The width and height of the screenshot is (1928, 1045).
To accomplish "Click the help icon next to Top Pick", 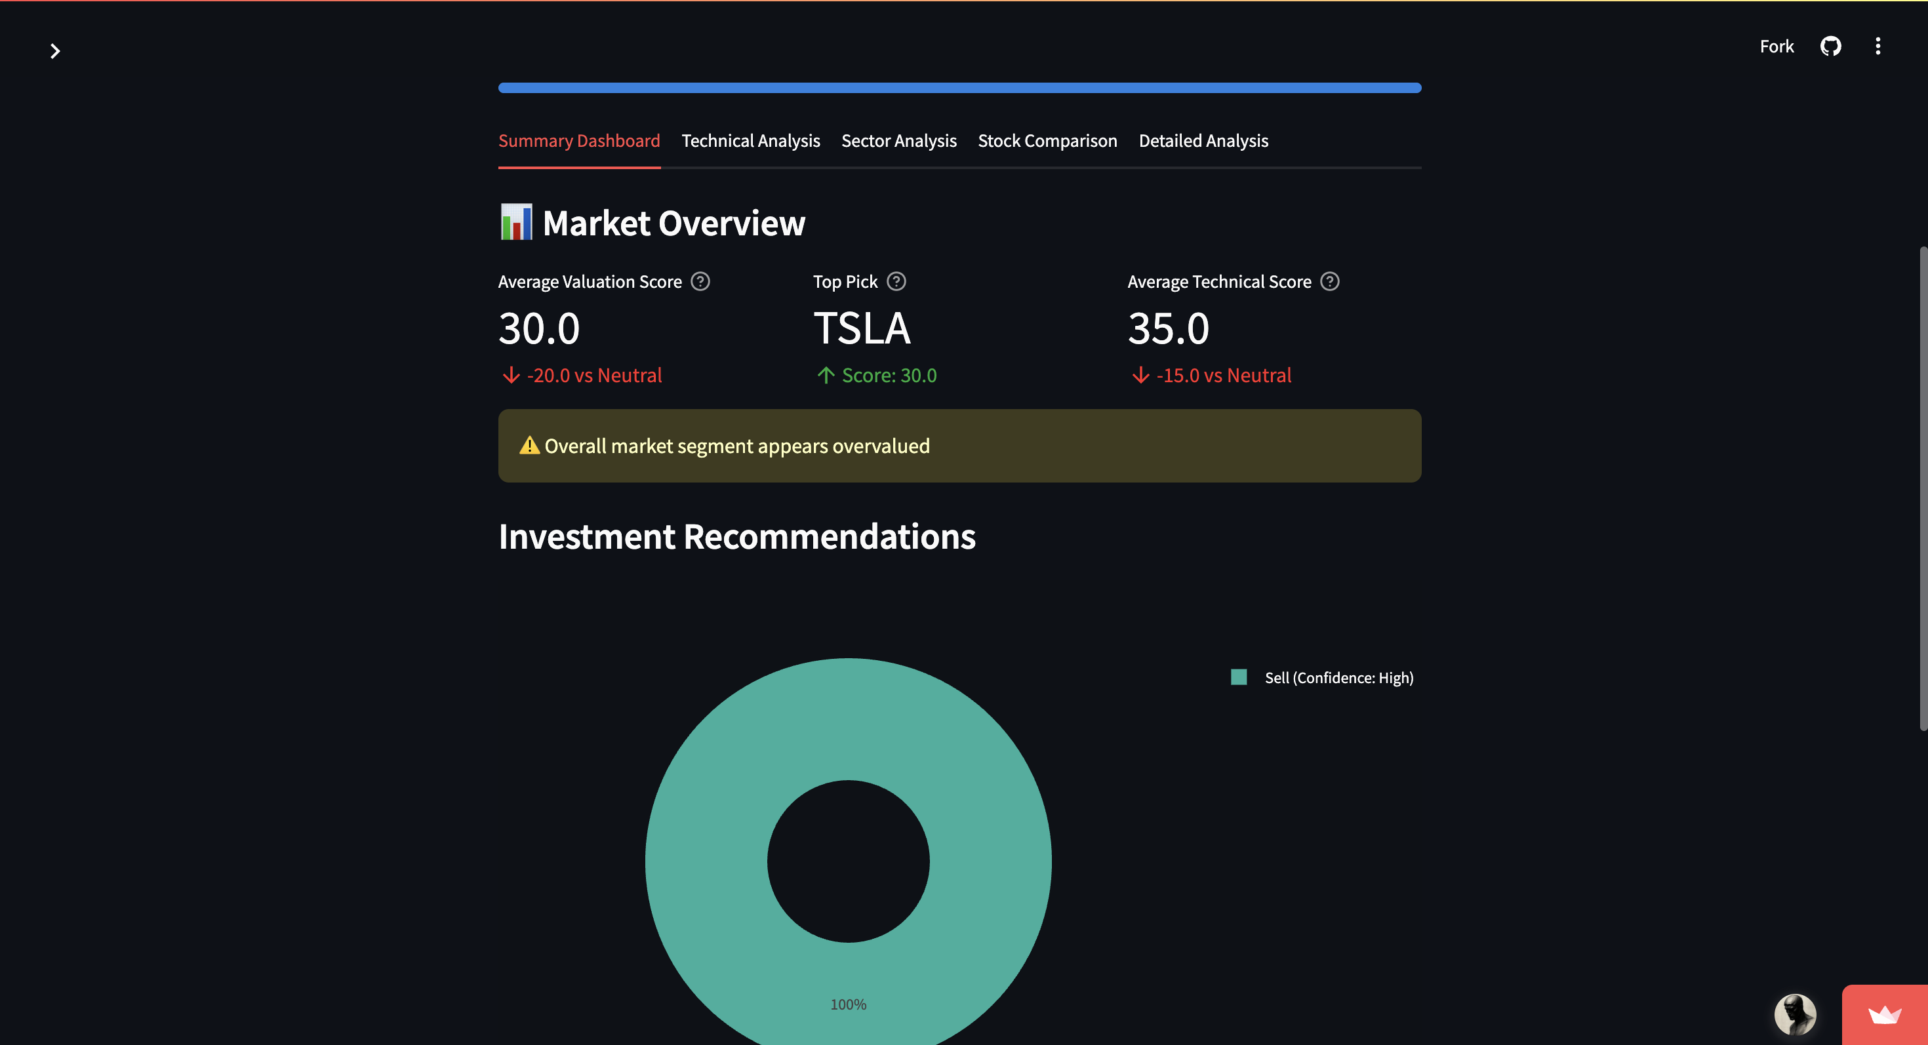I will click(896, 281).
